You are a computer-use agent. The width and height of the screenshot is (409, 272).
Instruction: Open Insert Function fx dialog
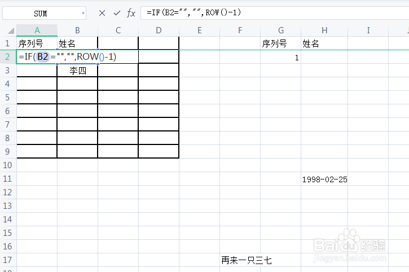click(x=131, y=13)
